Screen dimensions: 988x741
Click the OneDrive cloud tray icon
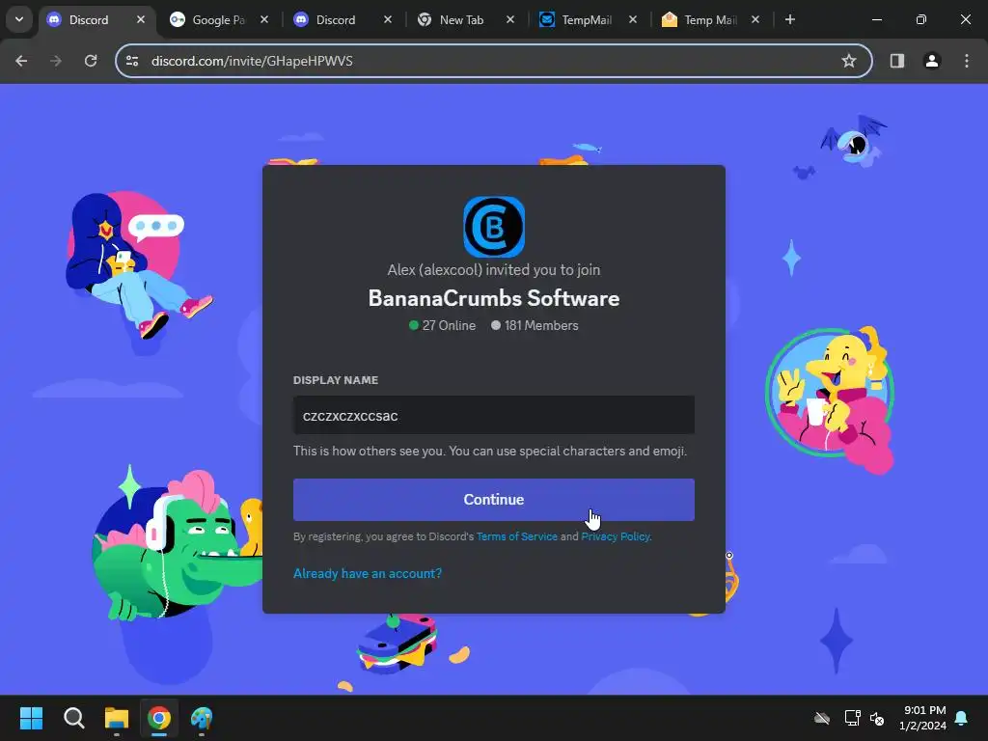pyautogui.click(x=822, y=718)
